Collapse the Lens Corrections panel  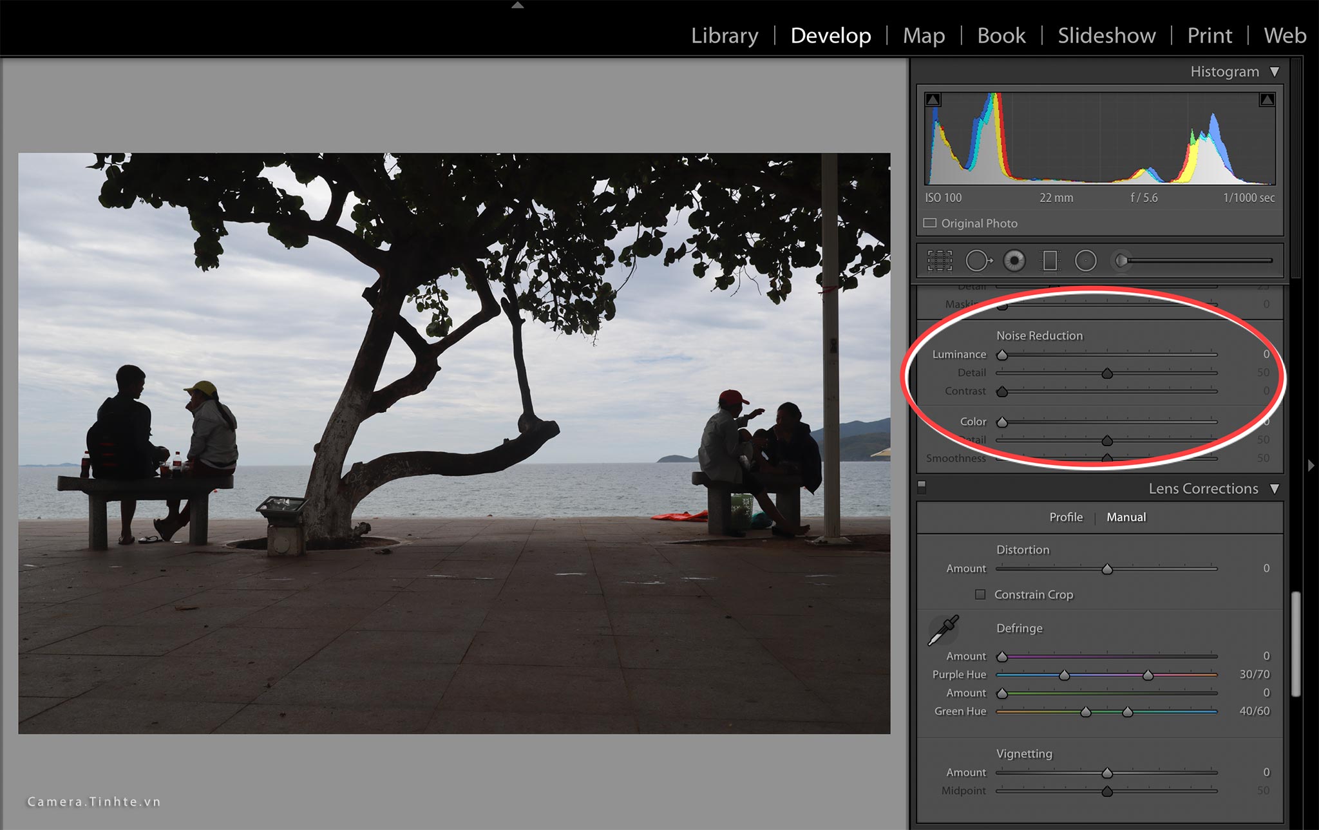pos(1275,489)
